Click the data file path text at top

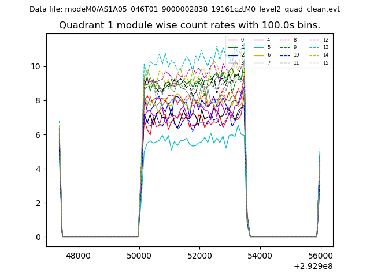click(184, 9)
